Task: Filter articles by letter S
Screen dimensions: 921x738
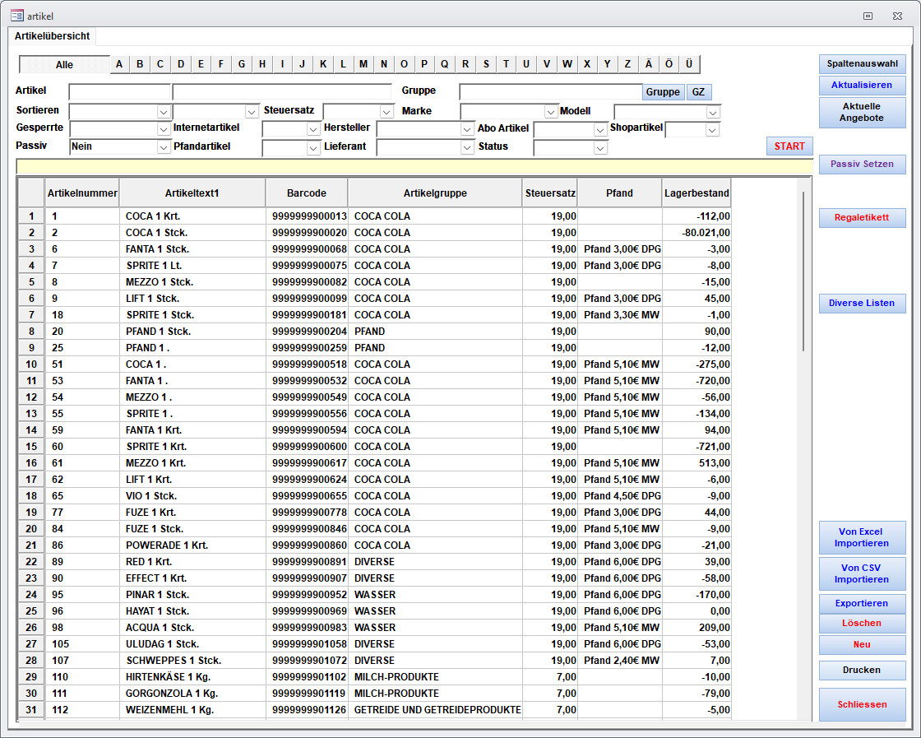Action: point(486,64)
